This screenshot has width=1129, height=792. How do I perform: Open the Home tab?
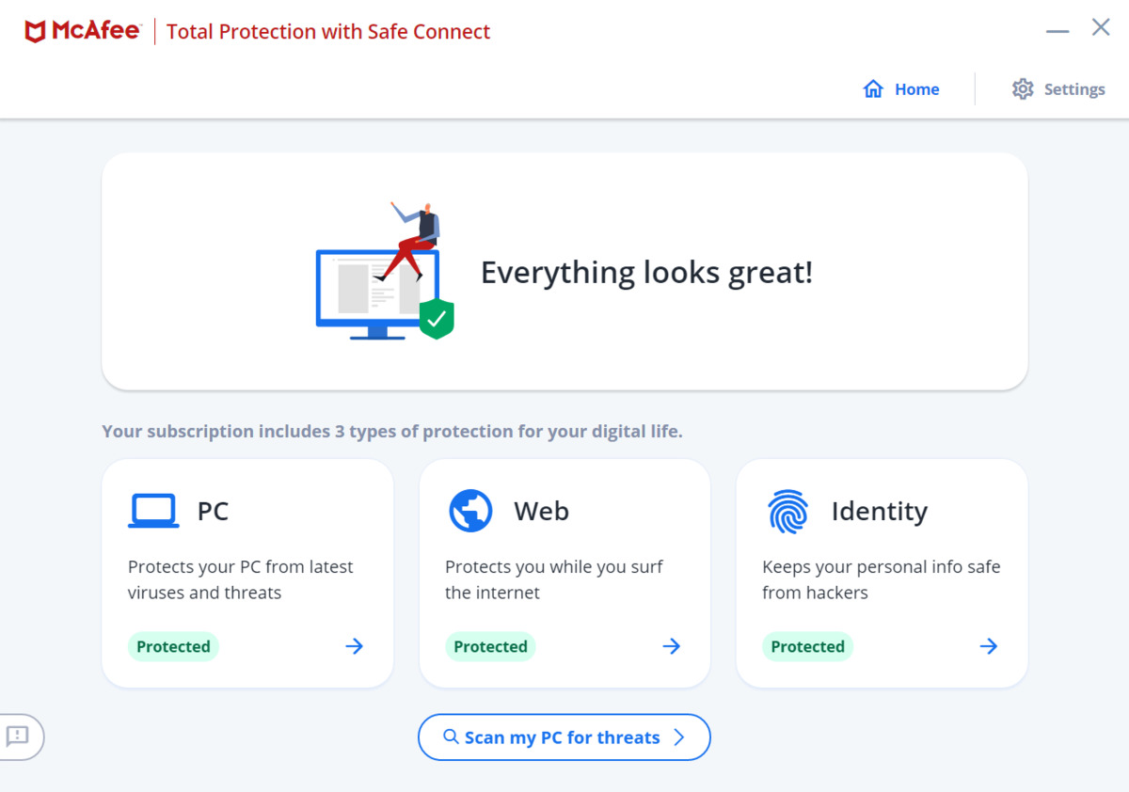tap(901, 89)
